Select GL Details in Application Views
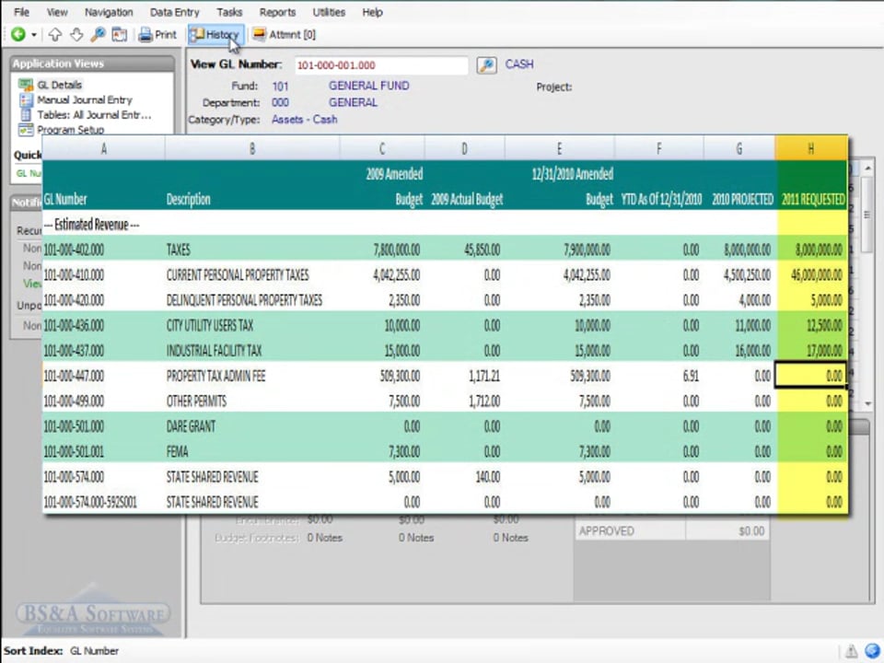Image resolution: width=884 pixels, height=663 pixels. click(61, 85)
